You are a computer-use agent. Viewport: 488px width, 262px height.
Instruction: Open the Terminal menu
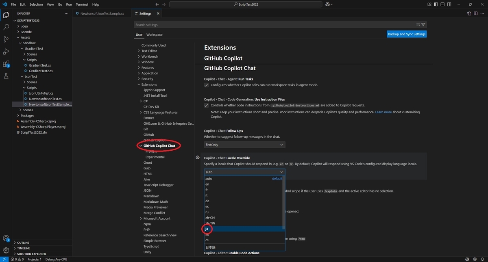pos(82,4)
